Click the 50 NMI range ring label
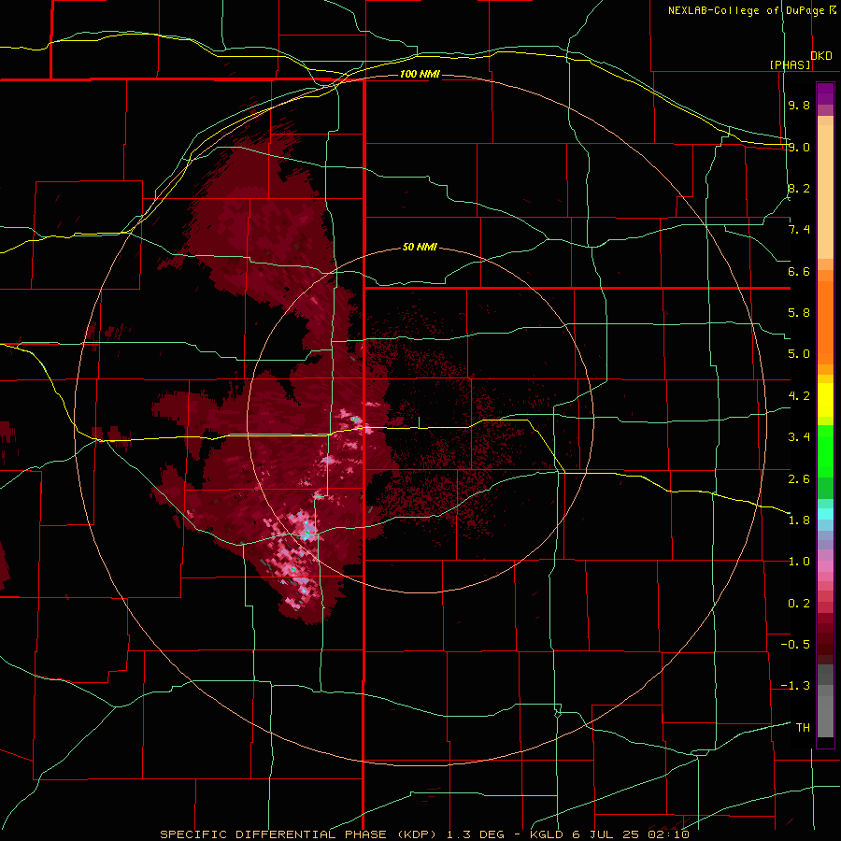 [420, 248]
